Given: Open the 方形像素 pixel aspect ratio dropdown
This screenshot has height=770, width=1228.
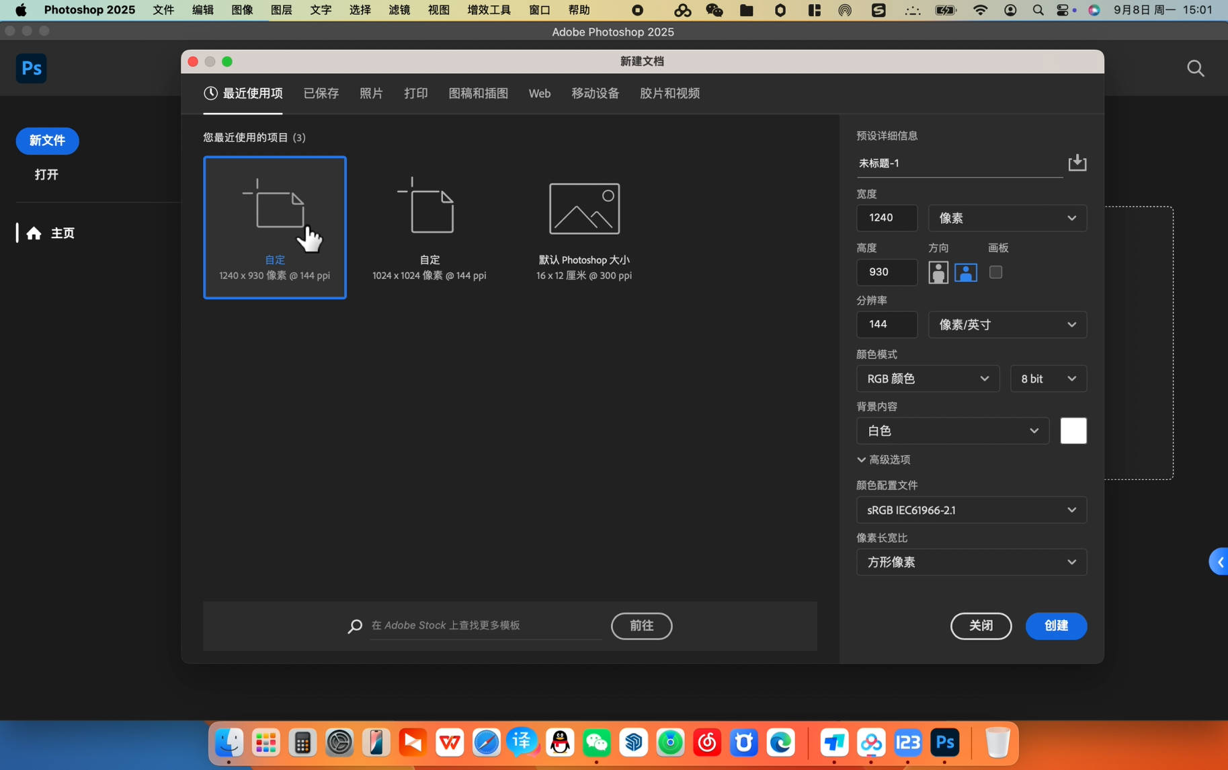Looking at the screenshot, I should tap(971, 562).
